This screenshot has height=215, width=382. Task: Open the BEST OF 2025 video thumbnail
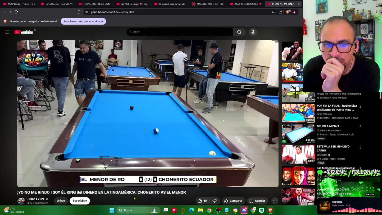298,93
